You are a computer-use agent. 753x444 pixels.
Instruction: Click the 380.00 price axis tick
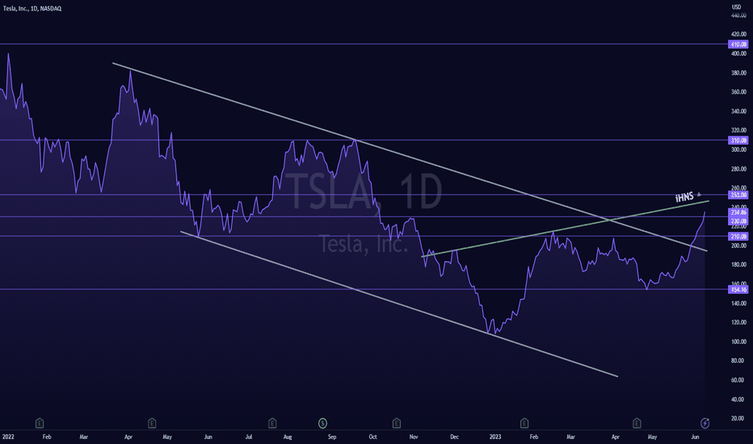738,73
